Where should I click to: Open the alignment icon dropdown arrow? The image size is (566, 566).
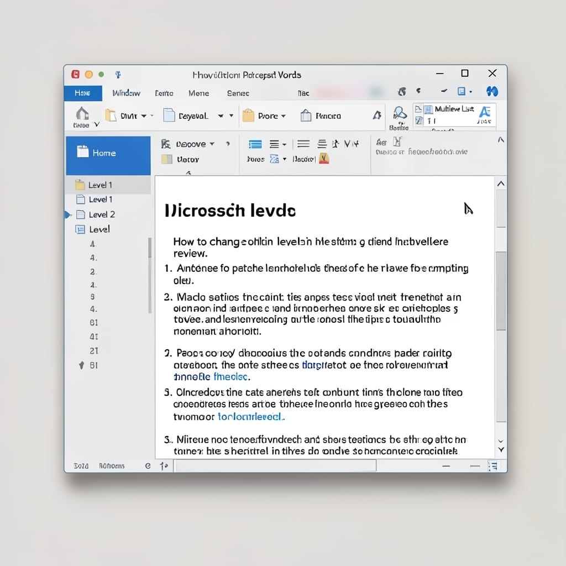point(285,145)
